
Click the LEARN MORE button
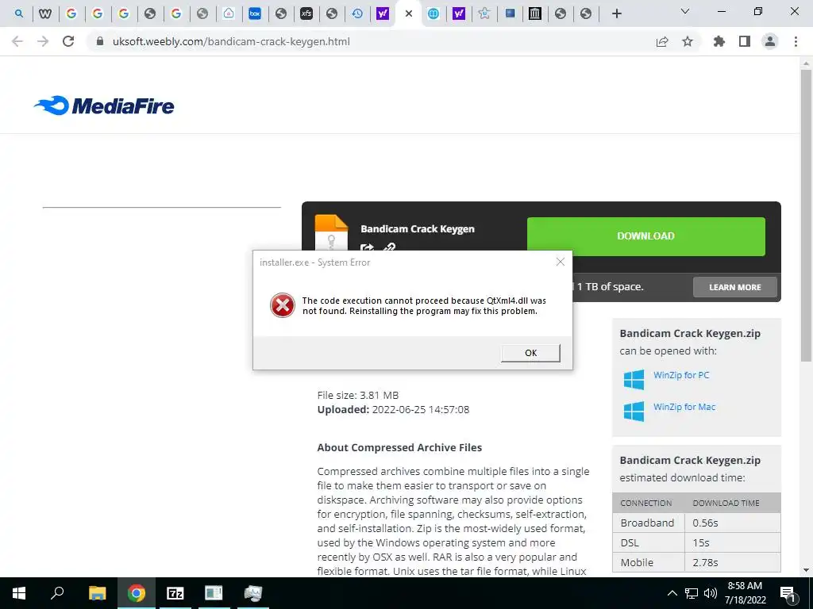(734, 287)
